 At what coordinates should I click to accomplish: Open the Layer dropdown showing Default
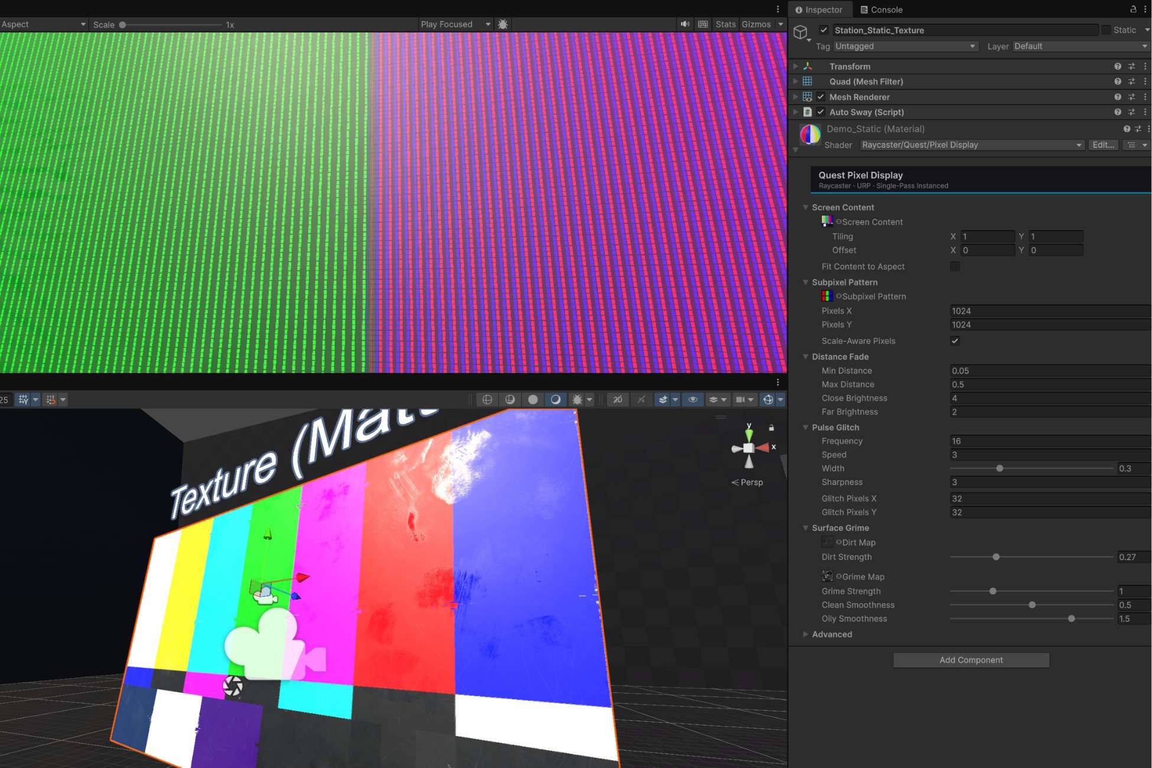click(1081, 46)
